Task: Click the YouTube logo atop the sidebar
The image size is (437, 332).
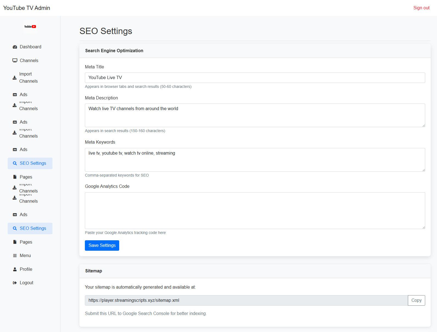Action: point(30,27)
